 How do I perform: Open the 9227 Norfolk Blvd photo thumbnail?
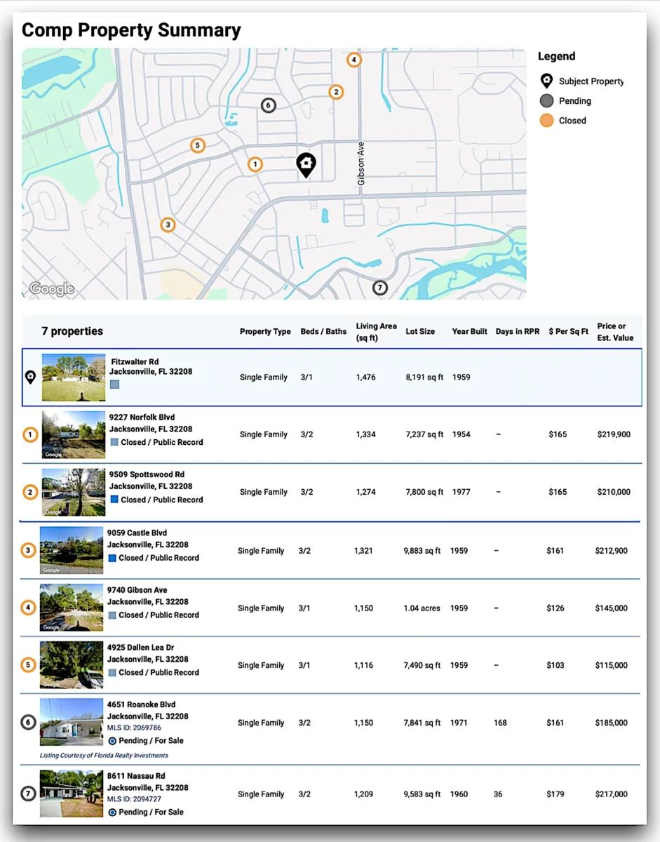[x=74, y=435]
